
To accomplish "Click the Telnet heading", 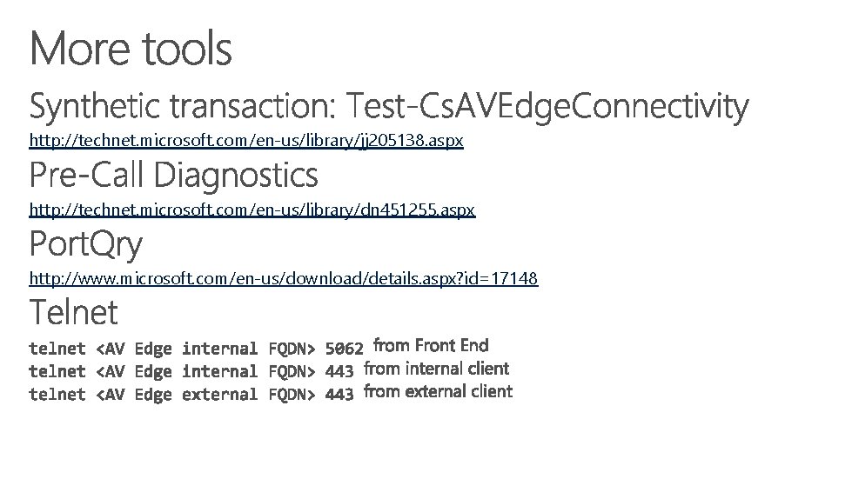I will click(73, 312).
